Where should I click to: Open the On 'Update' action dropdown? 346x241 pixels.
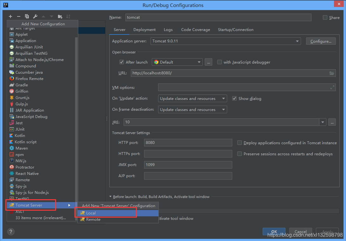pyautogui.click(x=192, y=98)
